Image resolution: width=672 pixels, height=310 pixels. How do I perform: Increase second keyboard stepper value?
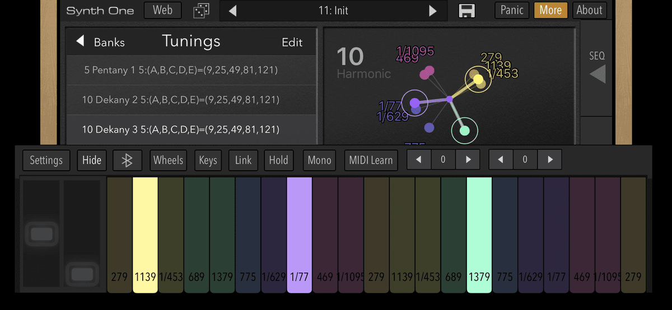(549, 160)
